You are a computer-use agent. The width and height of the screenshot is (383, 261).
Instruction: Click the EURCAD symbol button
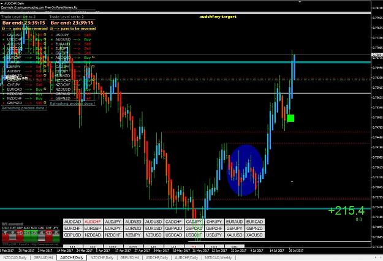(x=255, y=222)
